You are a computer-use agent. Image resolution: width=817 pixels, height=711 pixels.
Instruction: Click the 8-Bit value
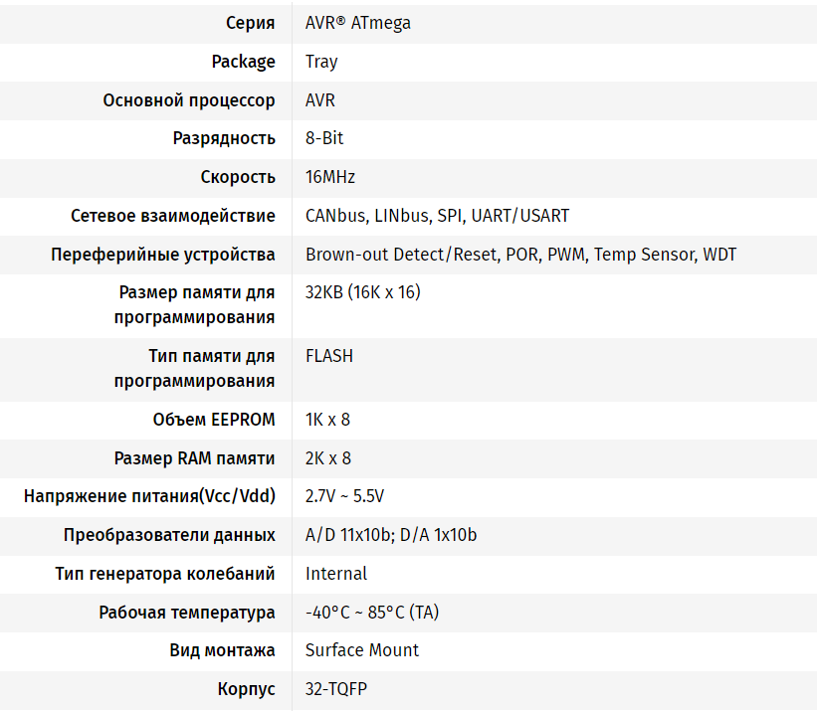(x=324, y=138)
